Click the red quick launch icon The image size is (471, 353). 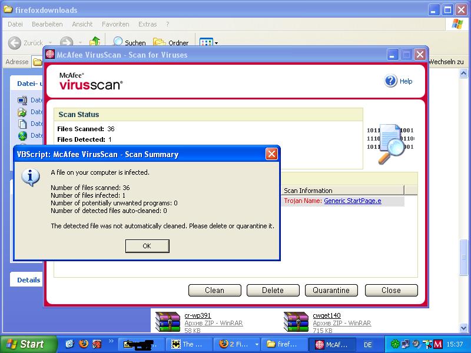click(97, 344)
